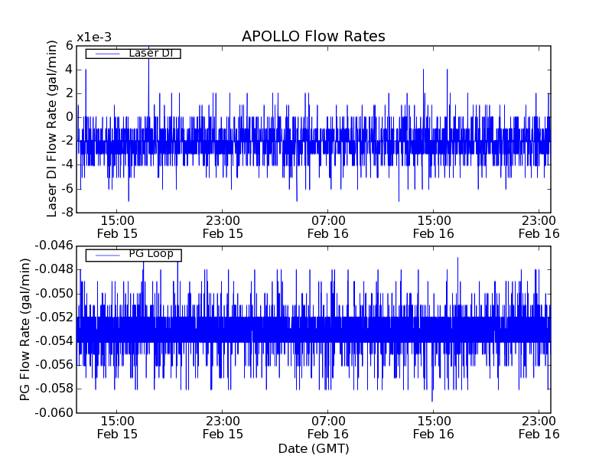The image size is (612, 459).
Task: Click the 0 y-axis tick on Laser DI plot
Action: 69,116
